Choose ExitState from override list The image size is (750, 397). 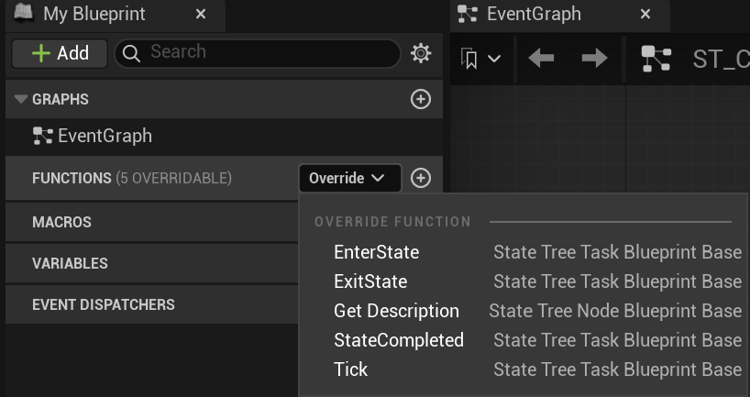(x=370, y=281)
